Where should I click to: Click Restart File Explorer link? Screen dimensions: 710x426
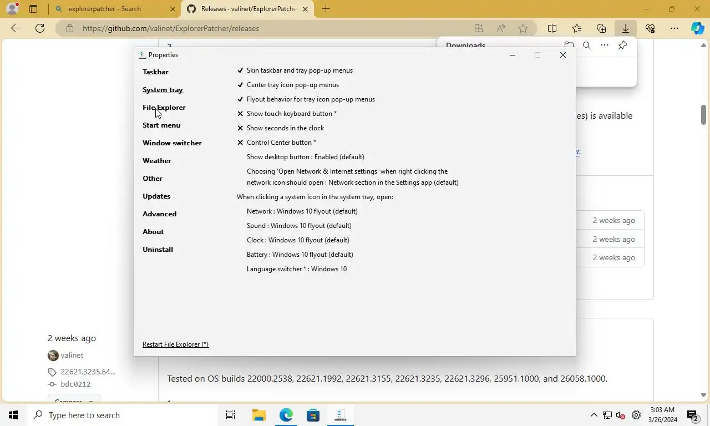click(175, 344)
